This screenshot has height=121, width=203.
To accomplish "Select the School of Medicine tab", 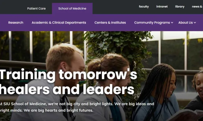I will point(72,8).
